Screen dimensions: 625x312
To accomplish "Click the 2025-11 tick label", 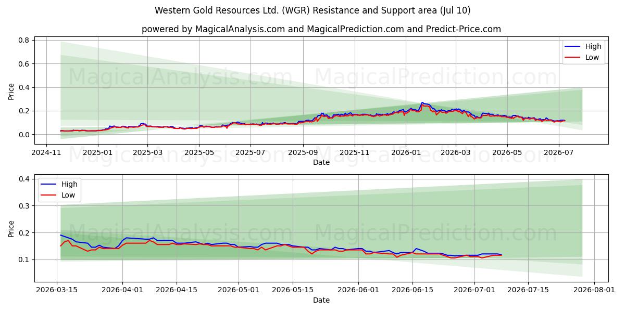I will pos(355,153).
